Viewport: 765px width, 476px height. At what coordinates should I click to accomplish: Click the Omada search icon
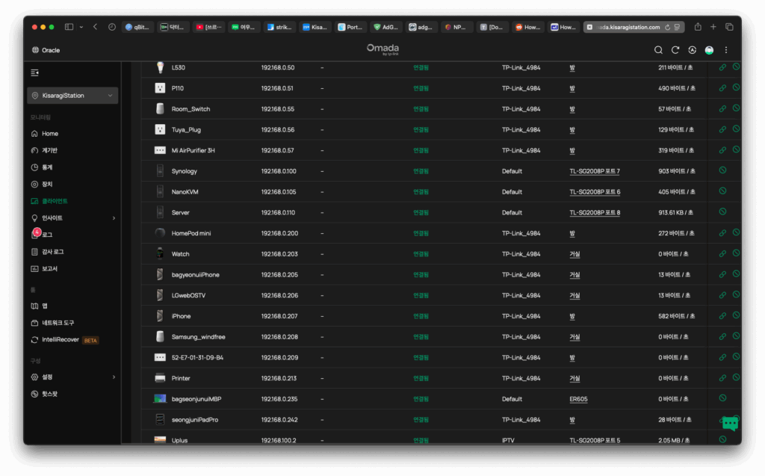(x=658, y=50)
